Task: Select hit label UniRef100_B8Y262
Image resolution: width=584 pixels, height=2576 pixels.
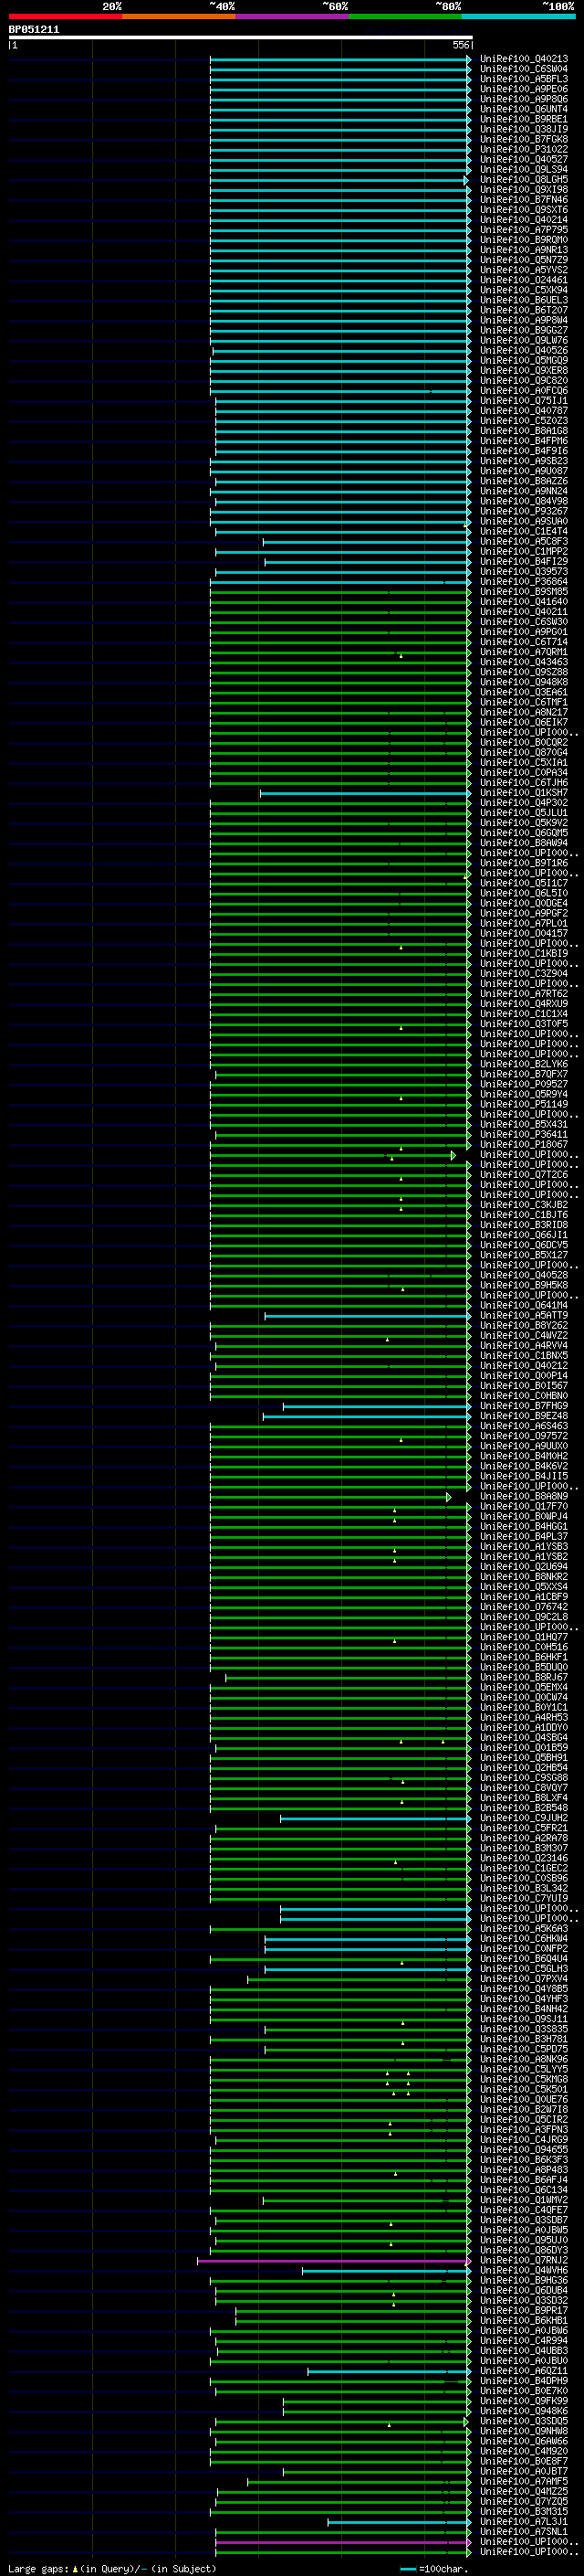Action: tap(524, 1326)
